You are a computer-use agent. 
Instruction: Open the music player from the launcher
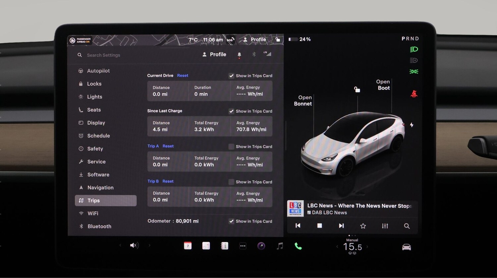[279, 245]
